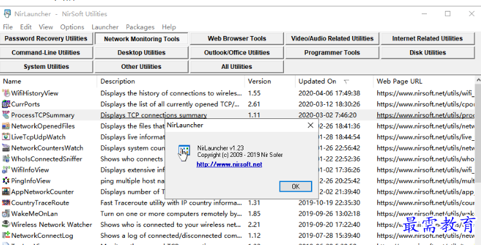Open the Packages menu
The width and height of the screenshot is (481, 245).
[140, 27]
